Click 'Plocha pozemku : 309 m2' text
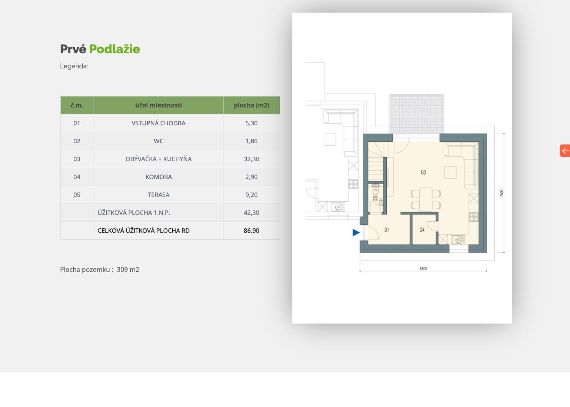This screenshot has width=570, height=407. 100,269
